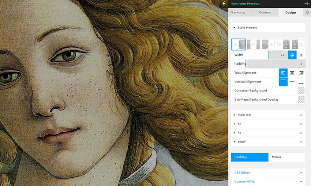Select the Design tab

point(291,12)
